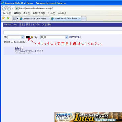Expand the tab list dropdown arrow

click(x=18, y=19)
